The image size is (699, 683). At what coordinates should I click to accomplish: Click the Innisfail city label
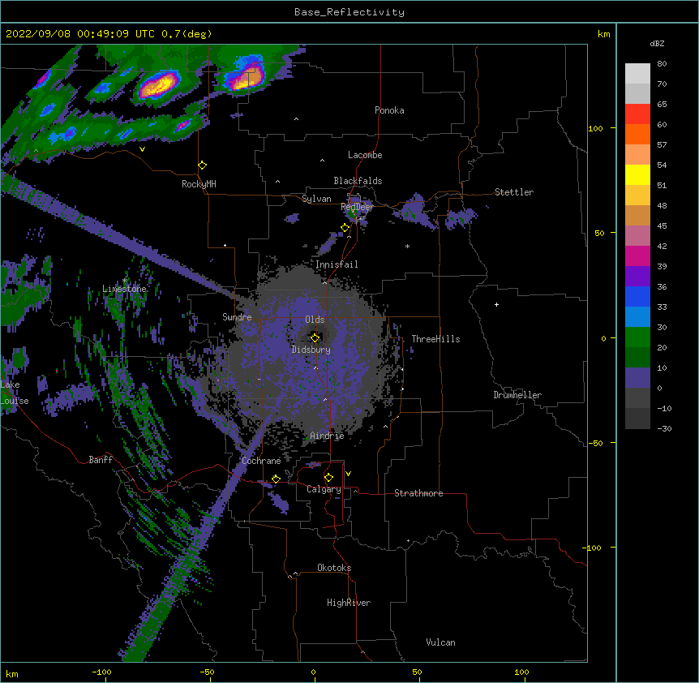point(337,264)
